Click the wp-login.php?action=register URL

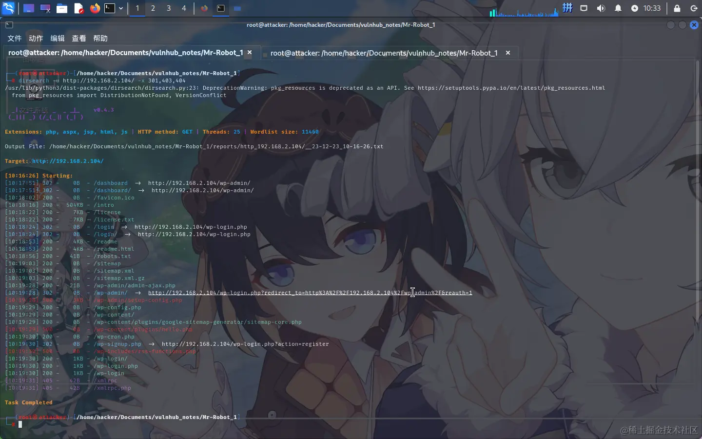click(x=245, y=344)
